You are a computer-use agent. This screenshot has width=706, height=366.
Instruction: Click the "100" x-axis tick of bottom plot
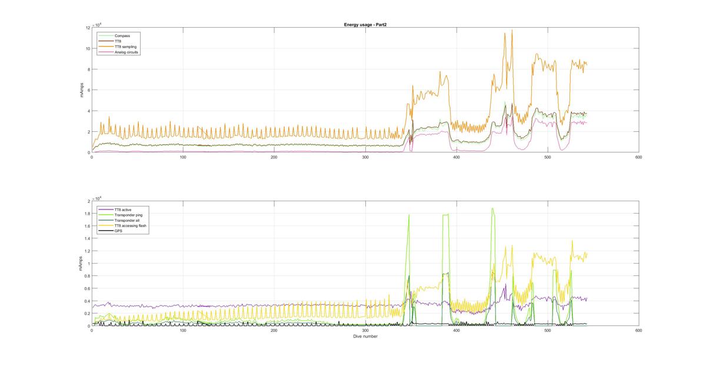point(183,331)
